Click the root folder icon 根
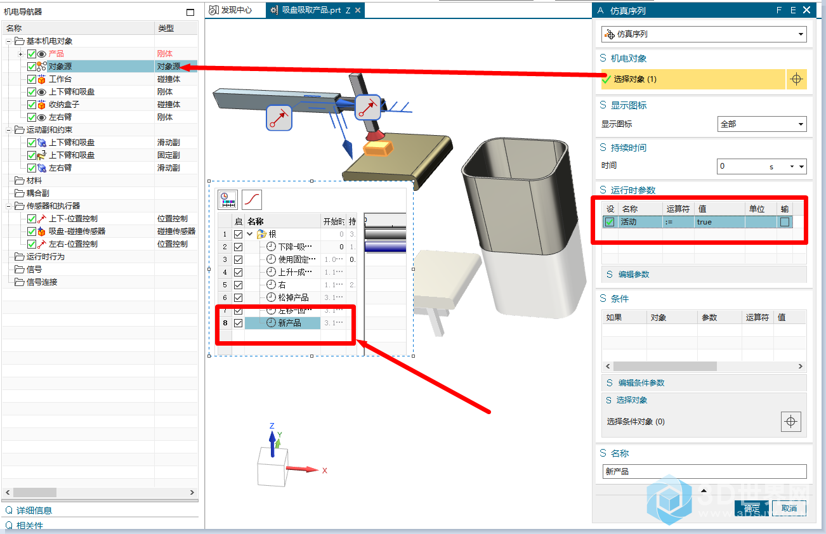Image resolution: width=826 pixels, height=534 pixels. [x=261, y=234]
